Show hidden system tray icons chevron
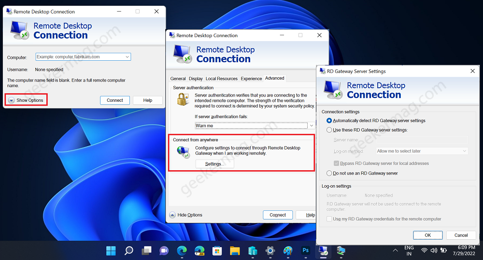This screenshot has height=260, width=483. [395, 250]
